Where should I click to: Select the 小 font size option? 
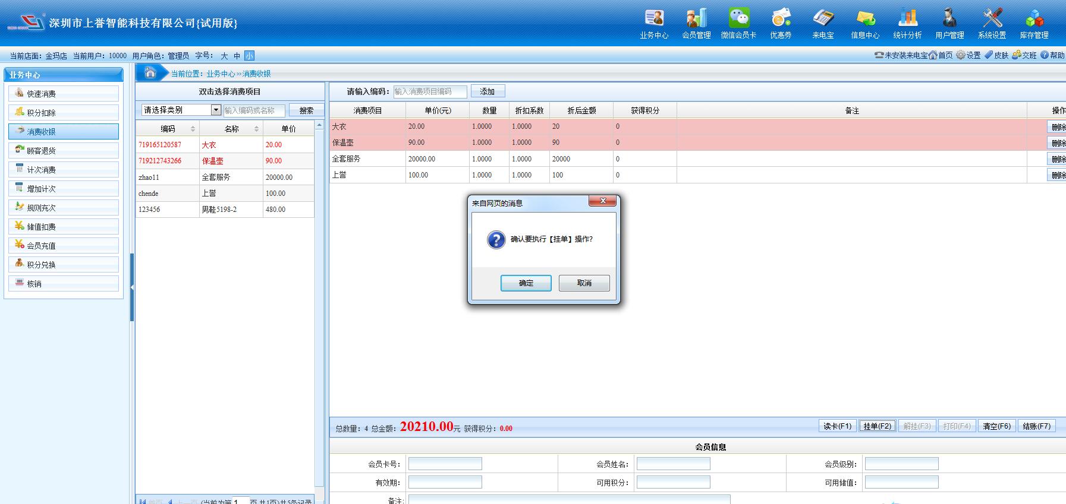pyautogui.click(x=249, y=56)
